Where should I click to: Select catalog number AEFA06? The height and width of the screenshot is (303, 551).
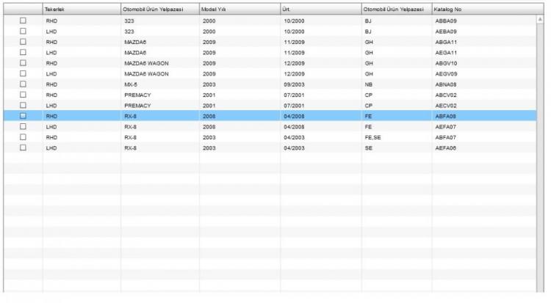[x=446, y=148]
